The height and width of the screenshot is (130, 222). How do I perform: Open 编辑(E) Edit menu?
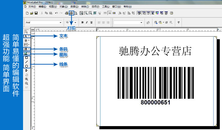[x=42, y=7]
